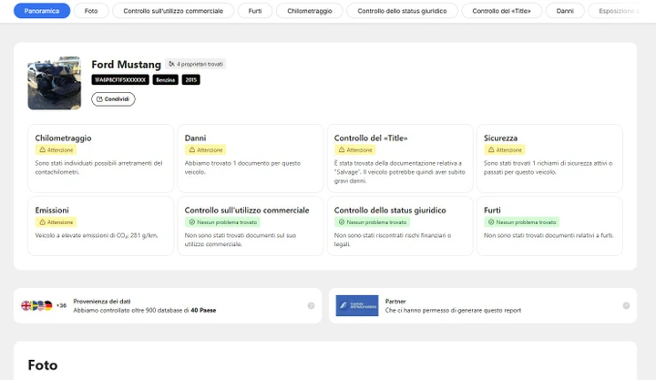Viewport: 656px width, 380px height.
Task: Click the warning icon in Danni card
Action: pos(191,149)
